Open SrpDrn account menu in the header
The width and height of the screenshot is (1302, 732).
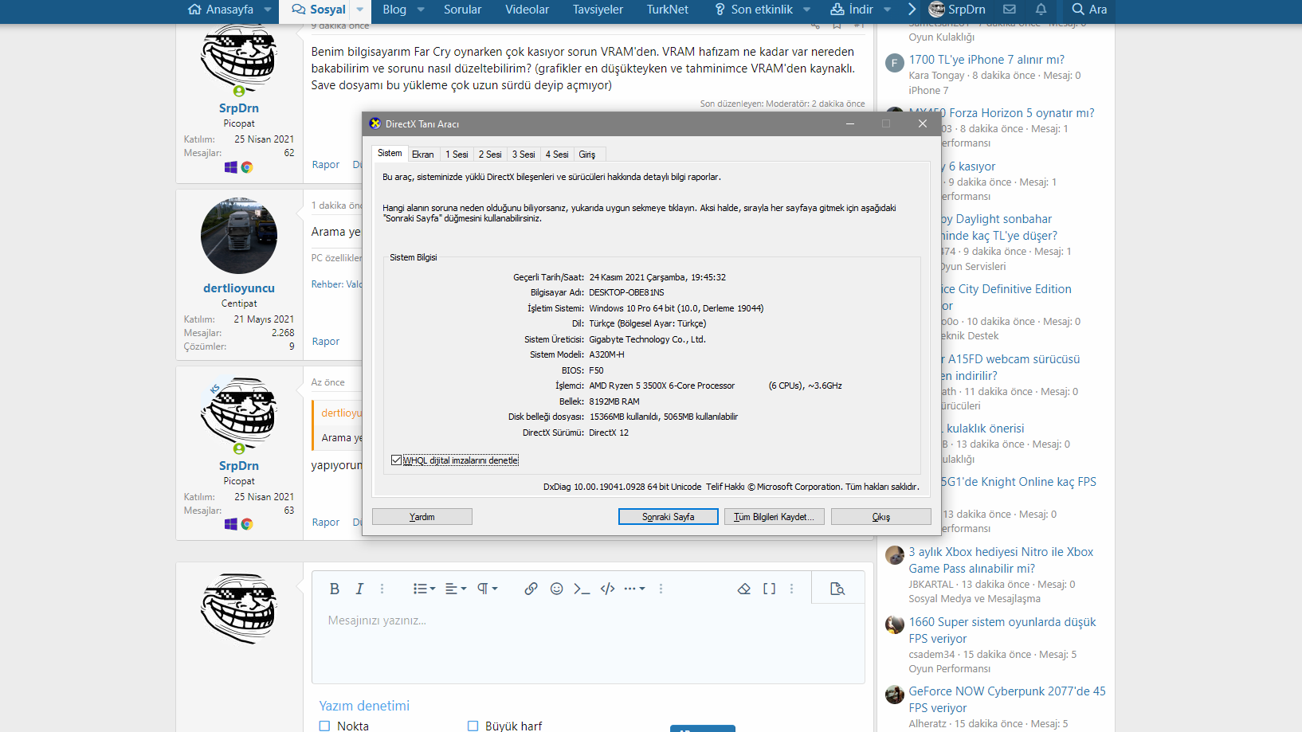(957, 10)
